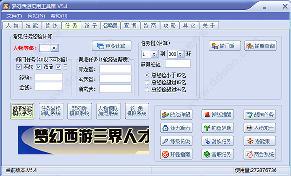The height and width of the screenshot is (176, 291).
Task: Click the 人物等级 level spinner arrows
Action: [54, 48]
